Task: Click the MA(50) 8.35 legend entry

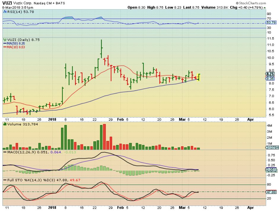Action: (x=14, y=43)
